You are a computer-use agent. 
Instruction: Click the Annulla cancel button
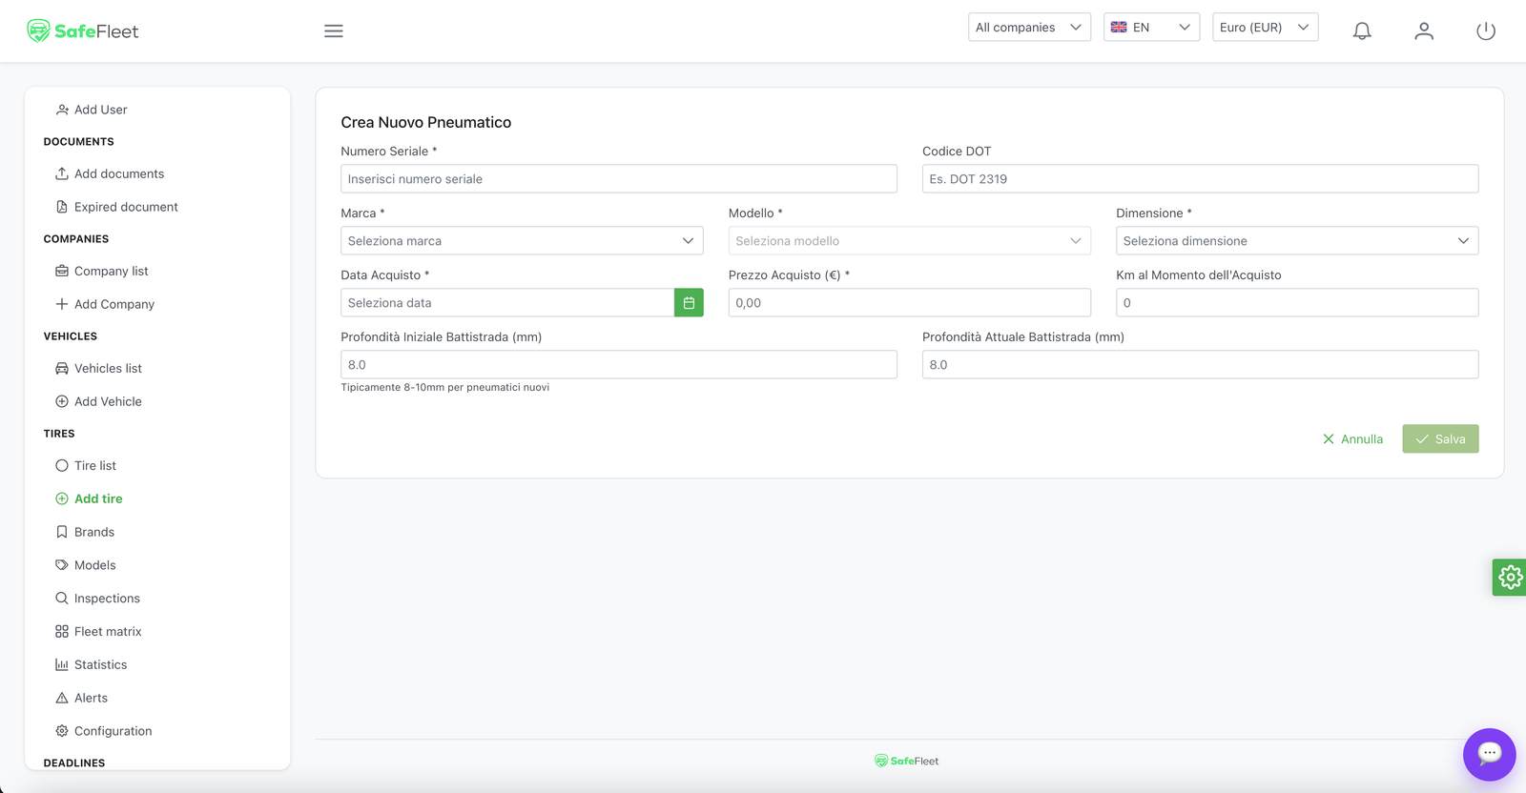click(x=1352, y=438)
